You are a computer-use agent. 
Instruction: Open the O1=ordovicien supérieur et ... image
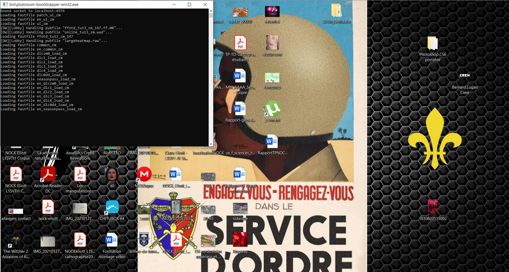click(208, 241)
